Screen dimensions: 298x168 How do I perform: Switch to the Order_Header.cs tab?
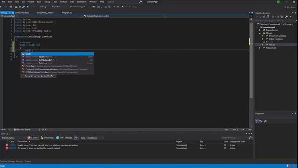click(22, 13)
